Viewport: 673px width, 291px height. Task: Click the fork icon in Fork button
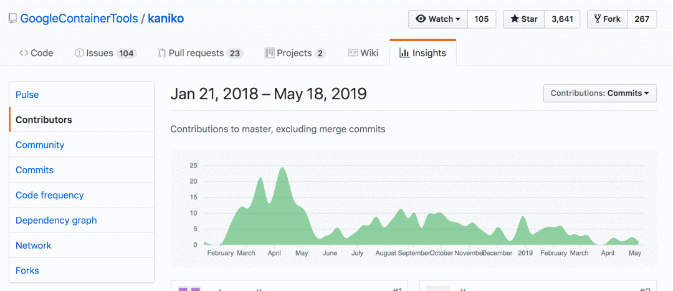coord(597,19)
